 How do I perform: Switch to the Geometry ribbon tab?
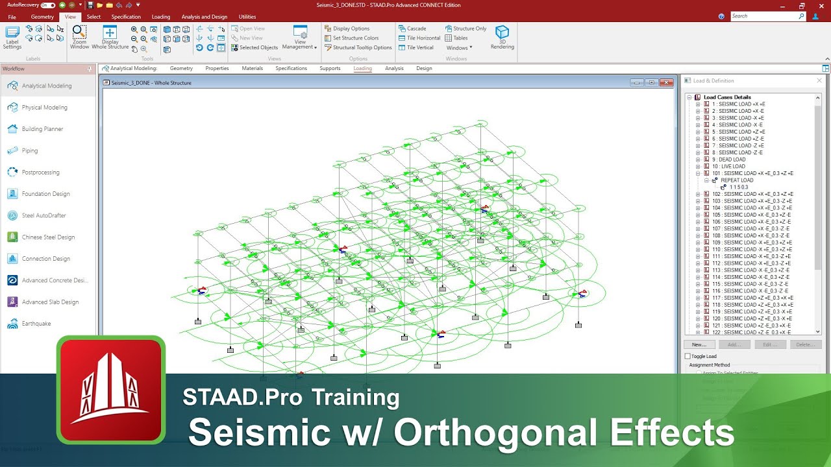coord(42,17)
